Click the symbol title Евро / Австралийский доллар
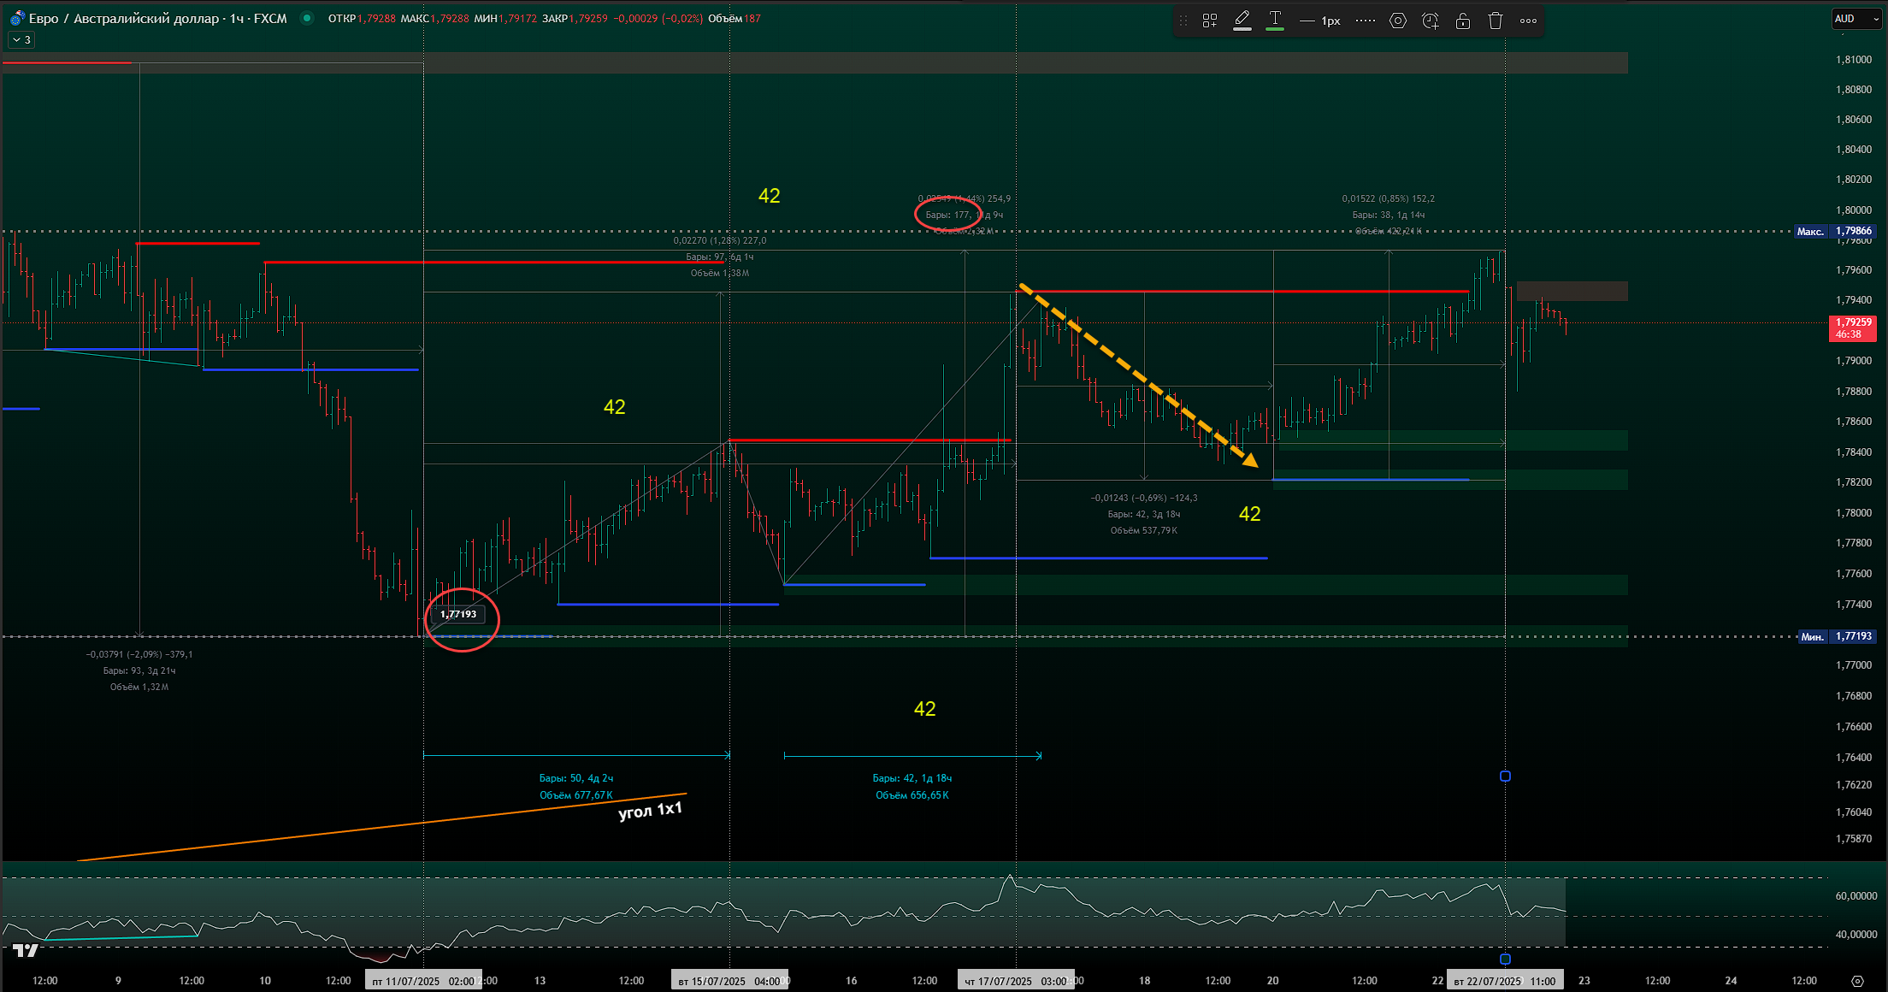The height and width of the screenshot is (992, 1888). 124,18
